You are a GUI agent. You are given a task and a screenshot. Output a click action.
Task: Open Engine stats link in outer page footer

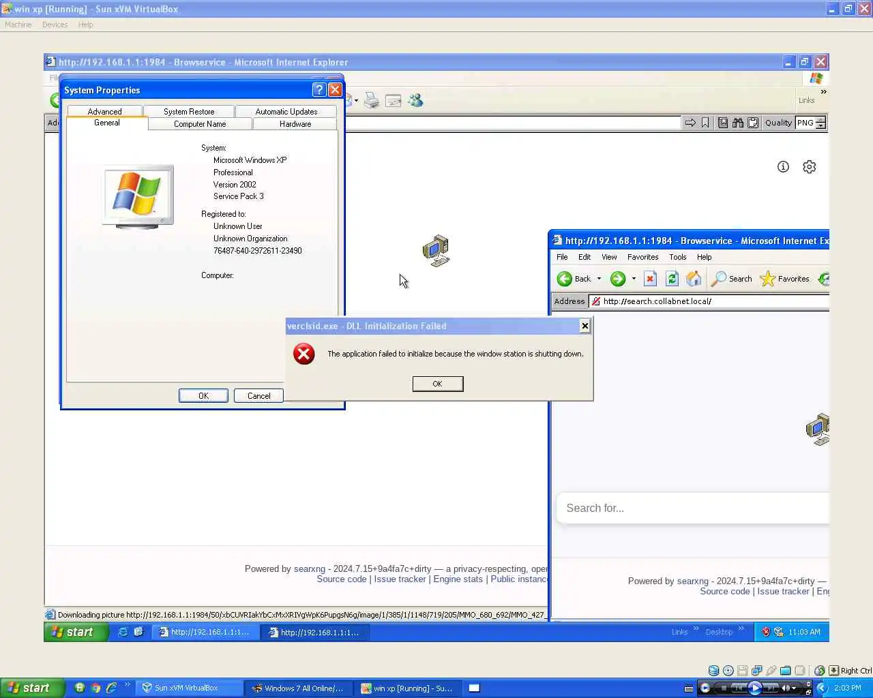point(458,579)
